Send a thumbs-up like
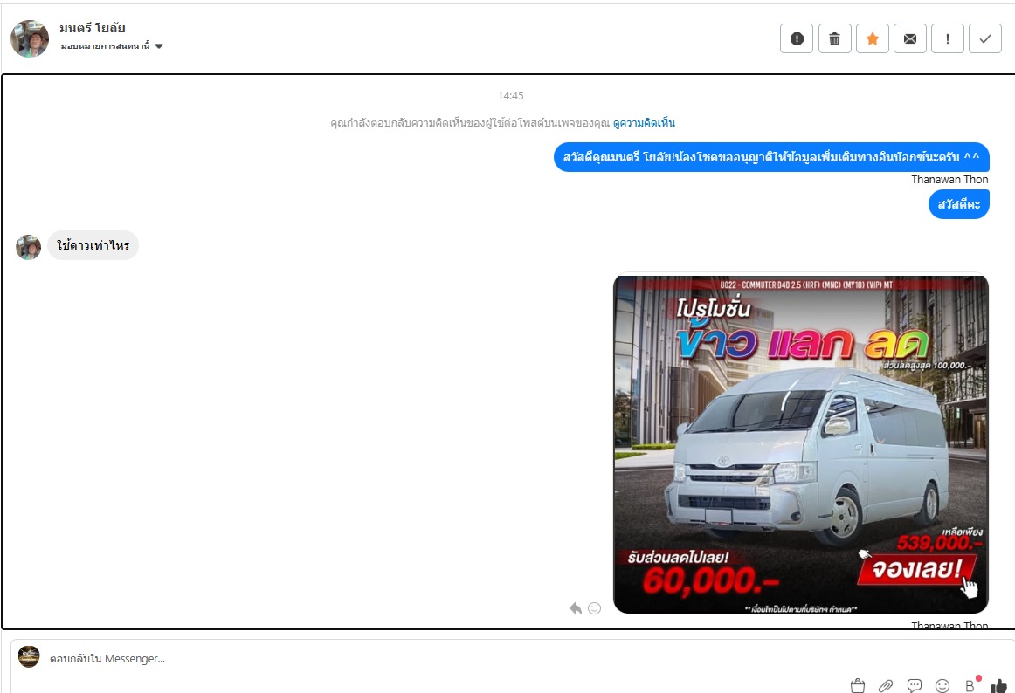This screenshot has height=693, width=1015. pos(999,685)
